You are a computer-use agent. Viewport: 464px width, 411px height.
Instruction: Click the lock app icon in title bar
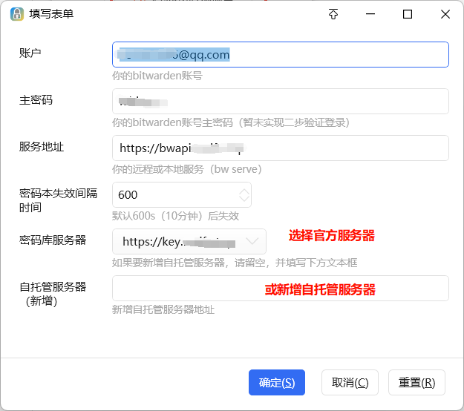[17, 14]
